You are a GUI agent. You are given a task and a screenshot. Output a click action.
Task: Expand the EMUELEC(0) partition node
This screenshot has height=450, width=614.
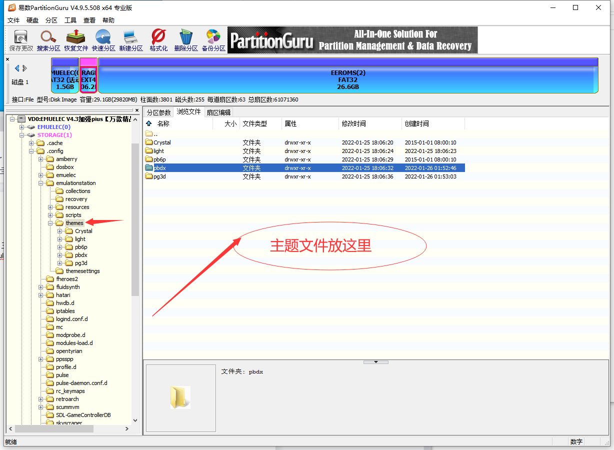(22, 127)
